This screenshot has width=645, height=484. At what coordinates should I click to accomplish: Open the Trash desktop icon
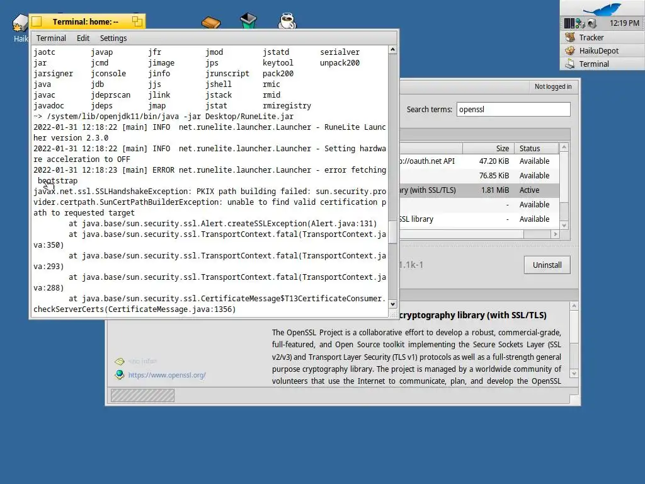(248, 21)
